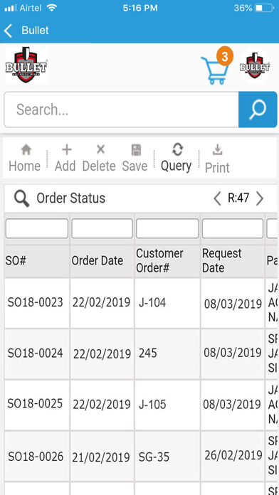Click request date 26/02/2019 cell
The image size is (279, 495).
[233, 455]
